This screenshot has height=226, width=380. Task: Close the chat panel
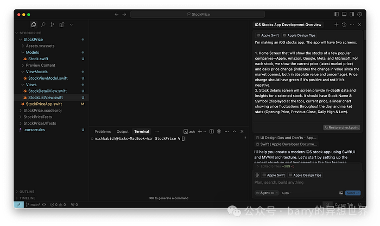pyautogui.click(x=359, y=25)
